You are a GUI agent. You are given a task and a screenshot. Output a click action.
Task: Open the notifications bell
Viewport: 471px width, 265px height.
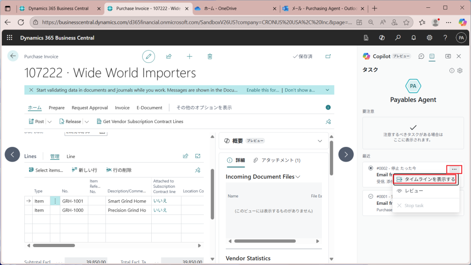(x=414, y=38)
